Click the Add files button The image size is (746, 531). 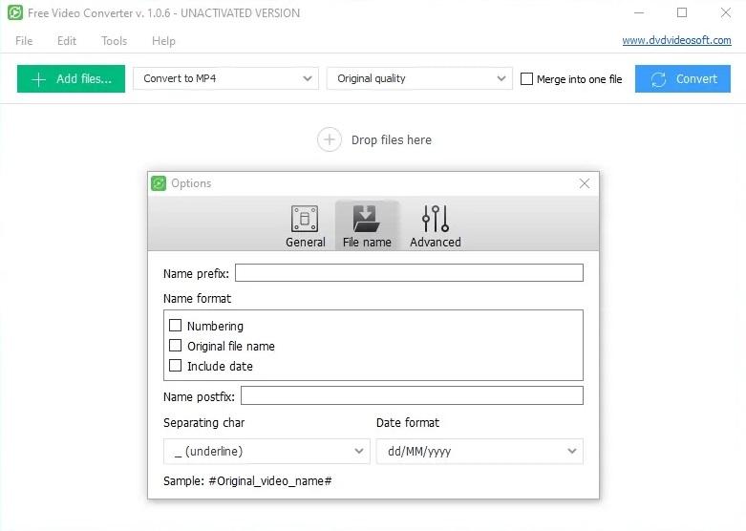71,78
